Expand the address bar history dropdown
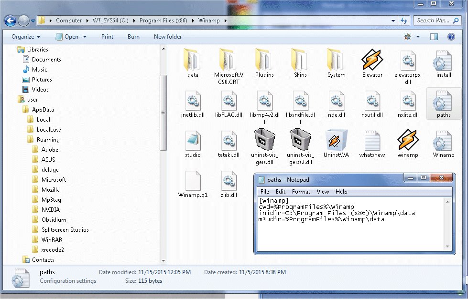 [x=393, y=21]
